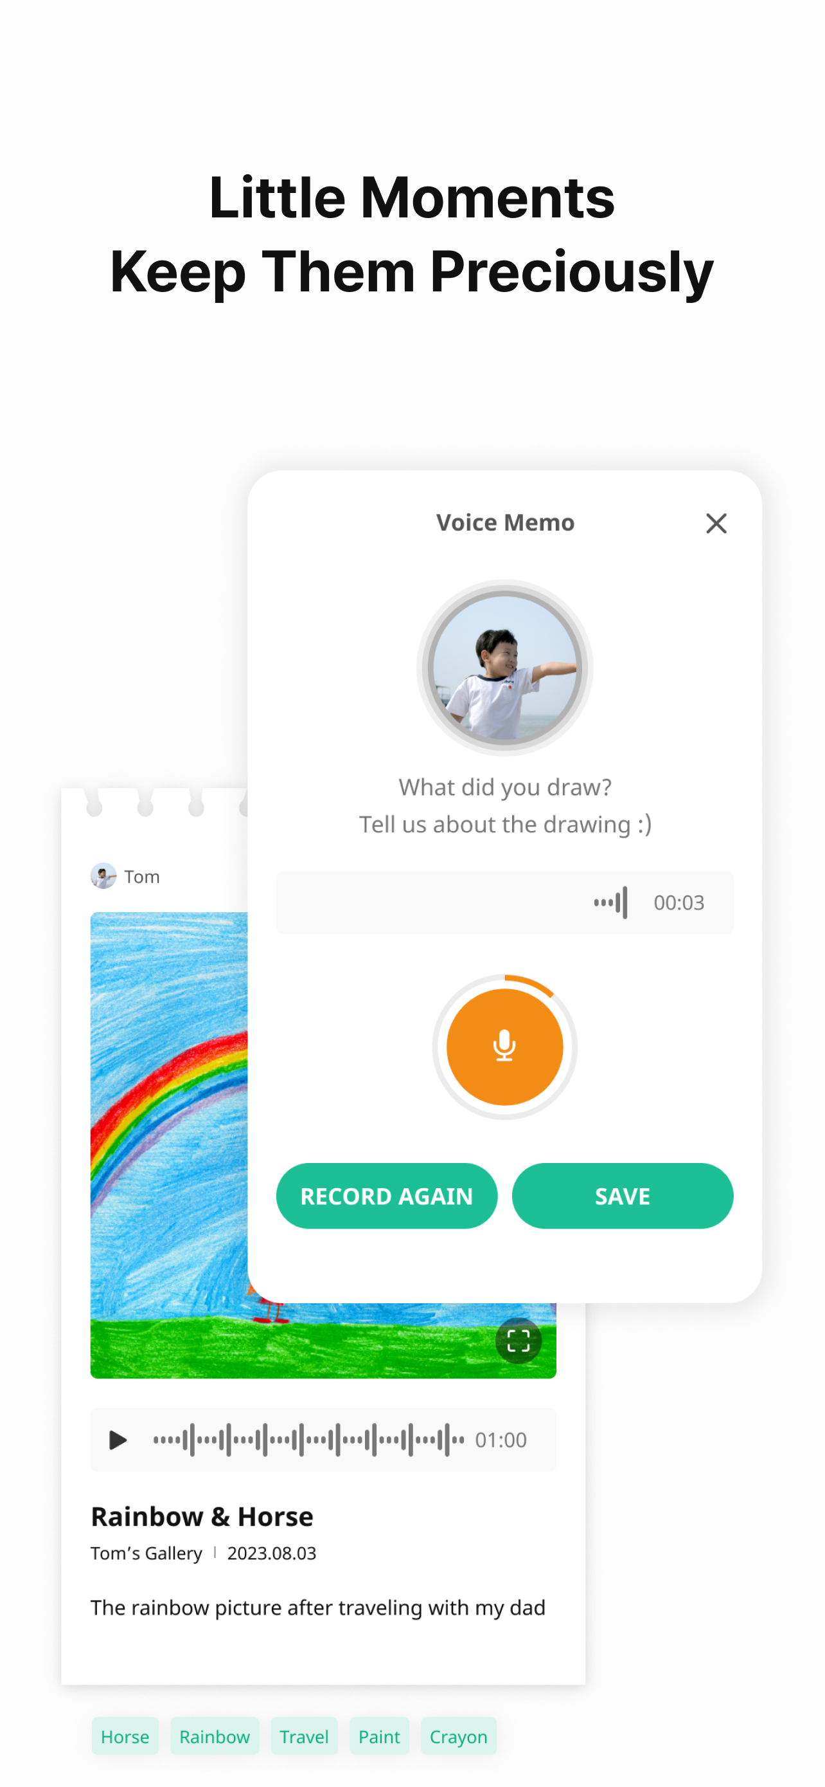The image size is (825, 1787).
Task: Play the 01:00 audio clip
Action: point(118,1440)
